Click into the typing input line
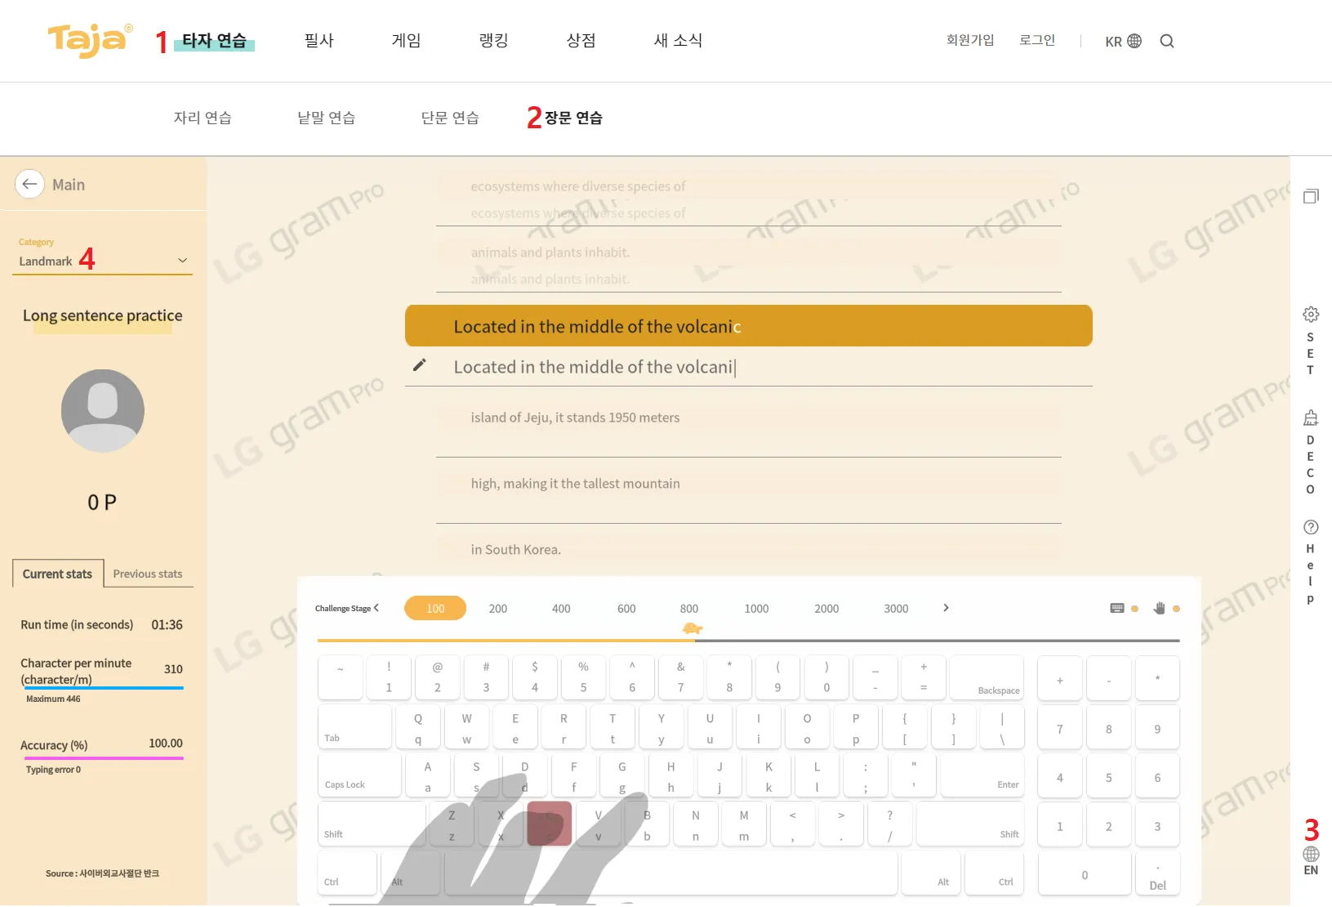The width and height of the screenshot is (1332, 907). 749,368
